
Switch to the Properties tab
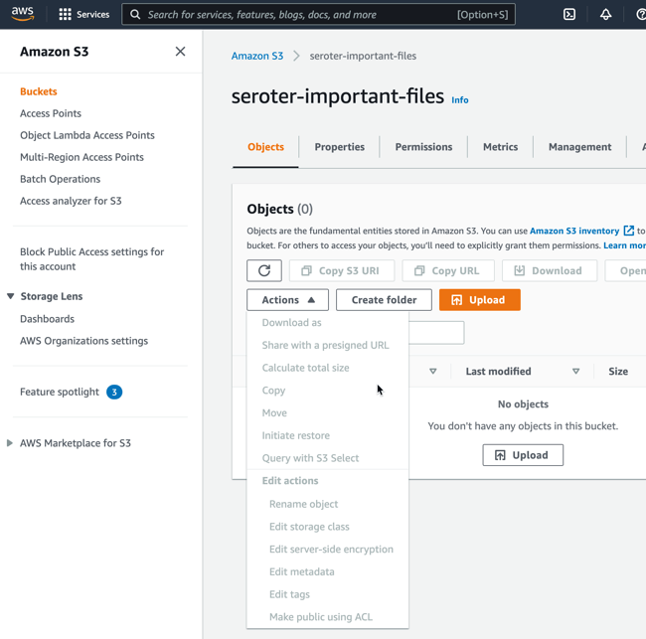tap(339, 147)
